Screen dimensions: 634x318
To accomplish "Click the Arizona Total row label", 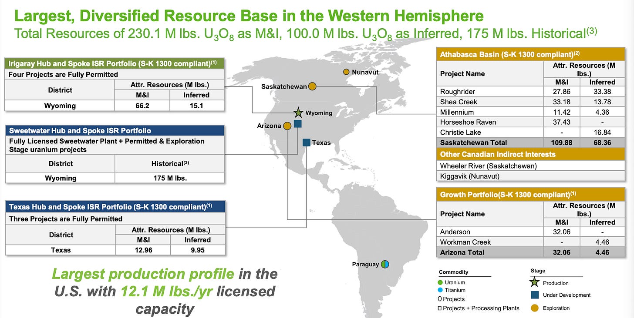I will [x=462, y=252].
